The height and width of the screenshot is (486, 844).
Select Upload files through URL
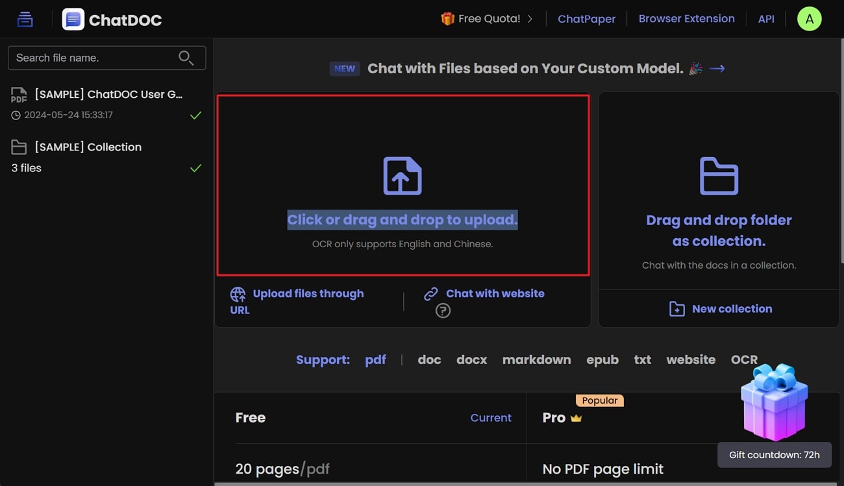(x=297, y=302)
